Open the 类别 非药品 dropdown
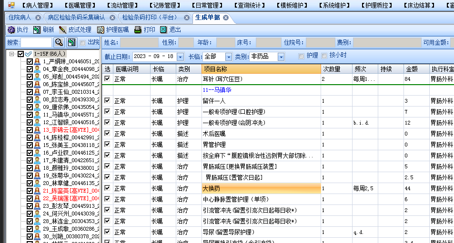454x243 pixels. pos(281,57)
